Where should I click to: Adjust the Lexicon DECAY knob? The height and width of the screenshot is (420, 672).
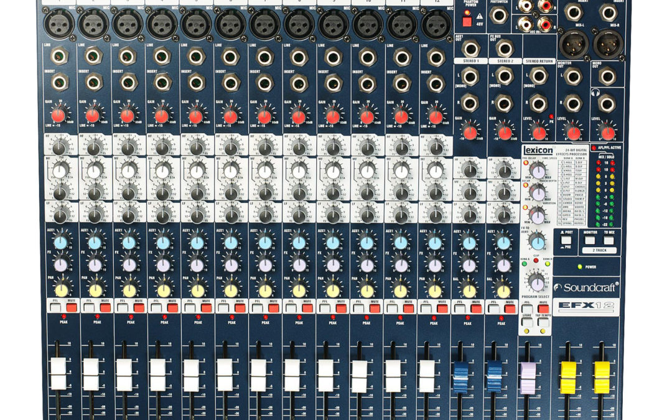537,192
